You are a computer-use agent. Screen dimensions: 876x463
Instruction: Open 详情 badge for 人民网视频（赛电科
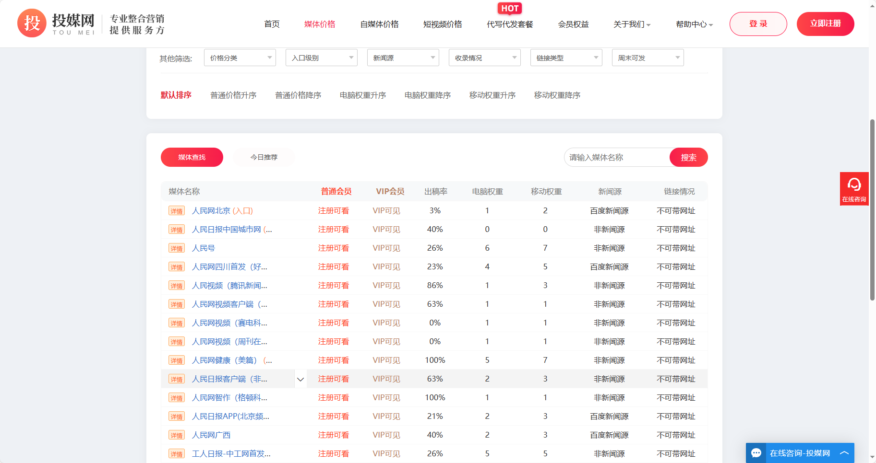177,323
